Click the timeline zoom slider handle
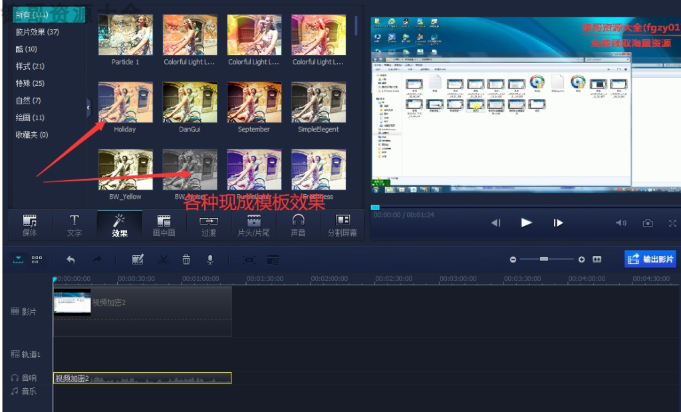Viewport: 681px width, 412px height. (x=544, y=259)
